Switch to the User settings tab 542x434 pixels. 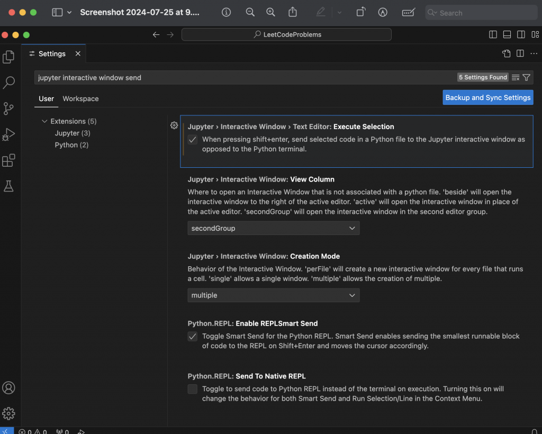pyautogui.click(x=47, y=99)
